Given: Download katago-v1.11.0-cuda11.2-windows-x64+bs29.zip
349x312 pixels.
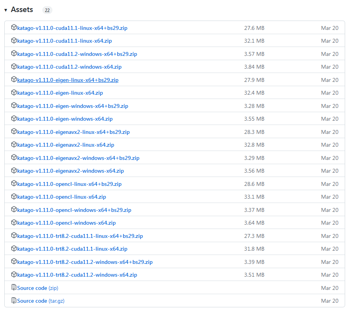Looking at the screenshot, I should coord(77,54).
